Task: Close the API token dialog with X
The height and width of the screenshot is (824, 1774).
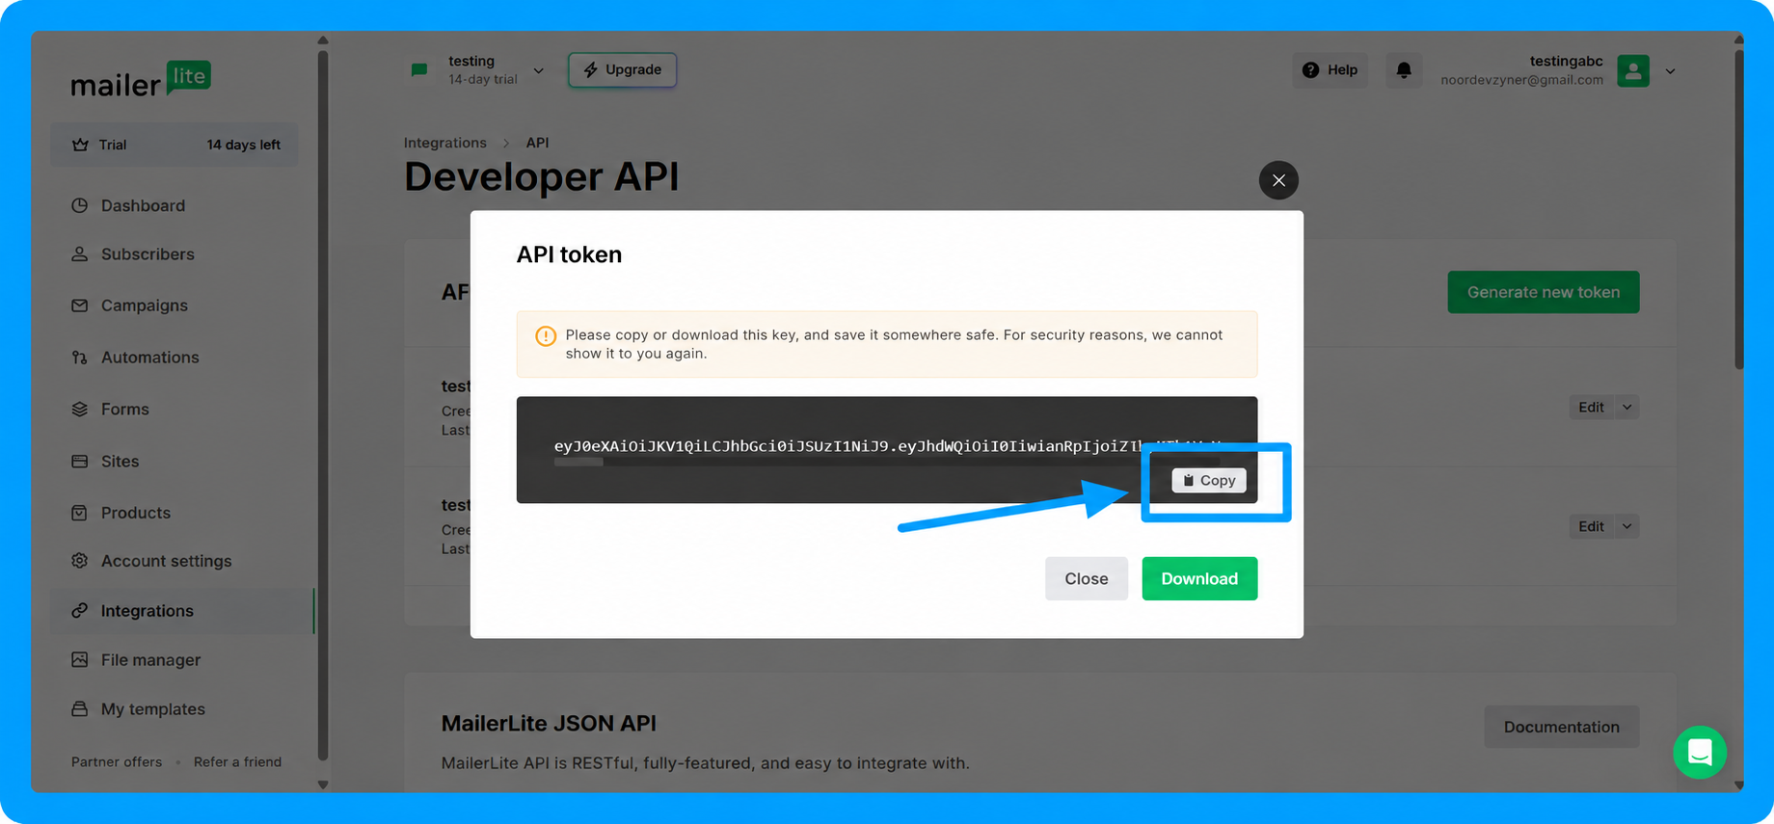Action: click(x=1278, y=180)
